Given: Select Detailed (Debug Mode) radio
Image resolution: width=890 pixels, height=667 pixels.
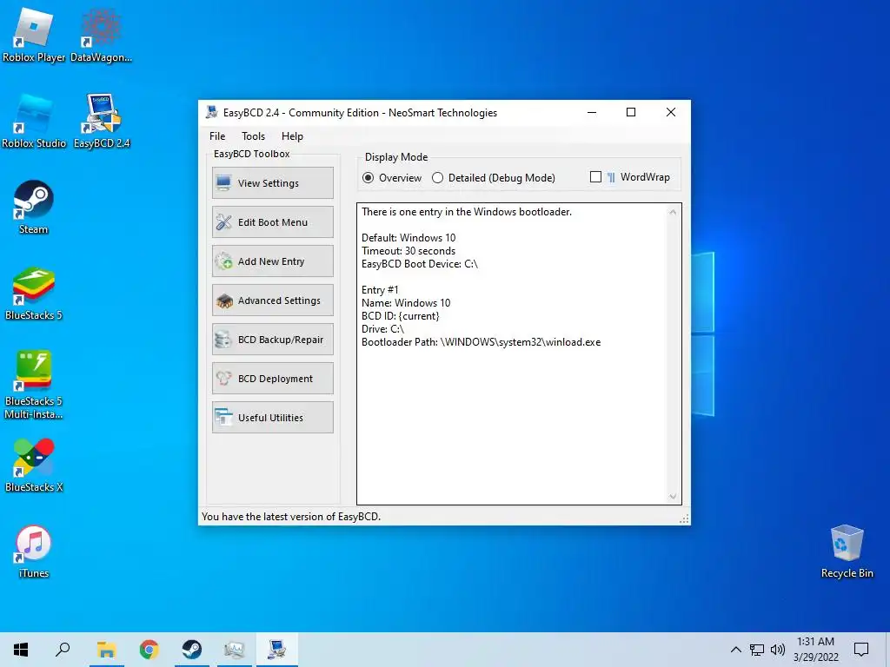Looking at the screenshot, I should (438, 177).
